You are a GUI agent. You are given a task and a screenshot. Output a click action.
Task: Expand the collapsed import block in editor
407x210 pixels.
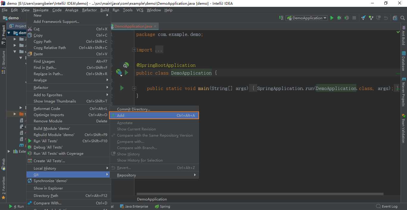(x=134, y=50)
